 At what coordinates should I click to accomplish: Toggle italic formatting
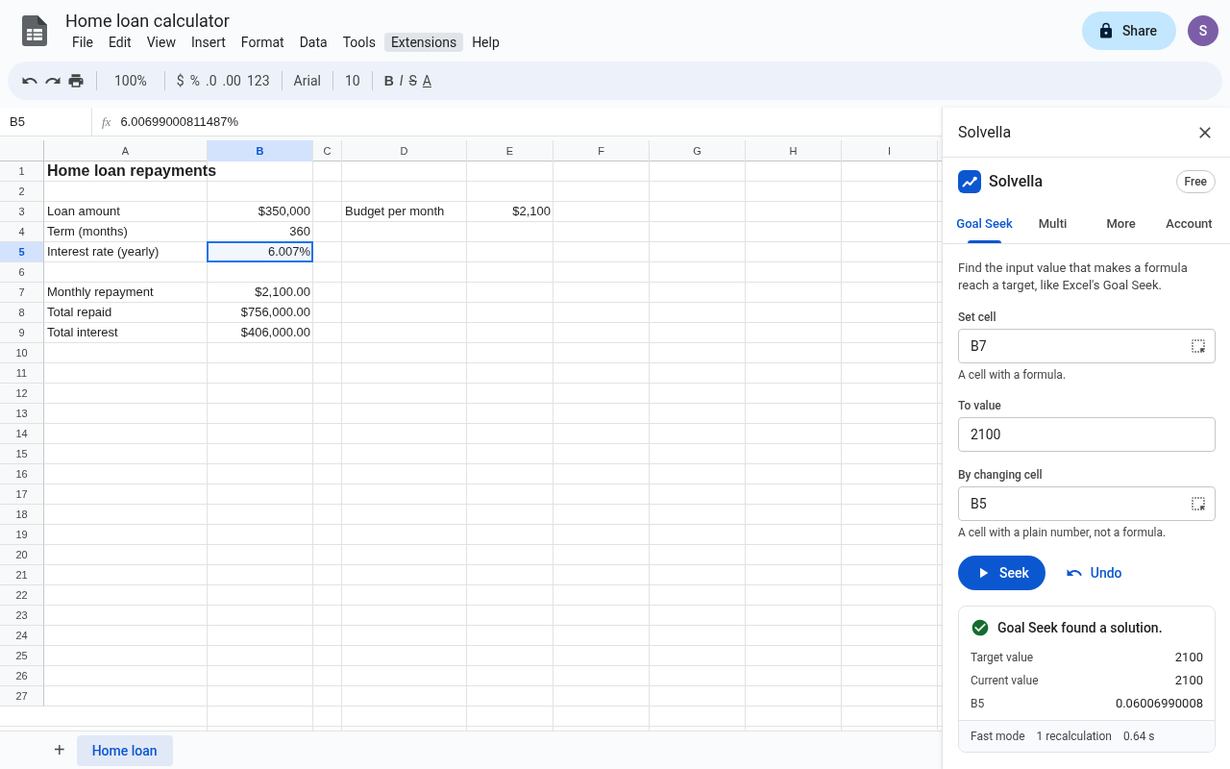pos(401,81)
